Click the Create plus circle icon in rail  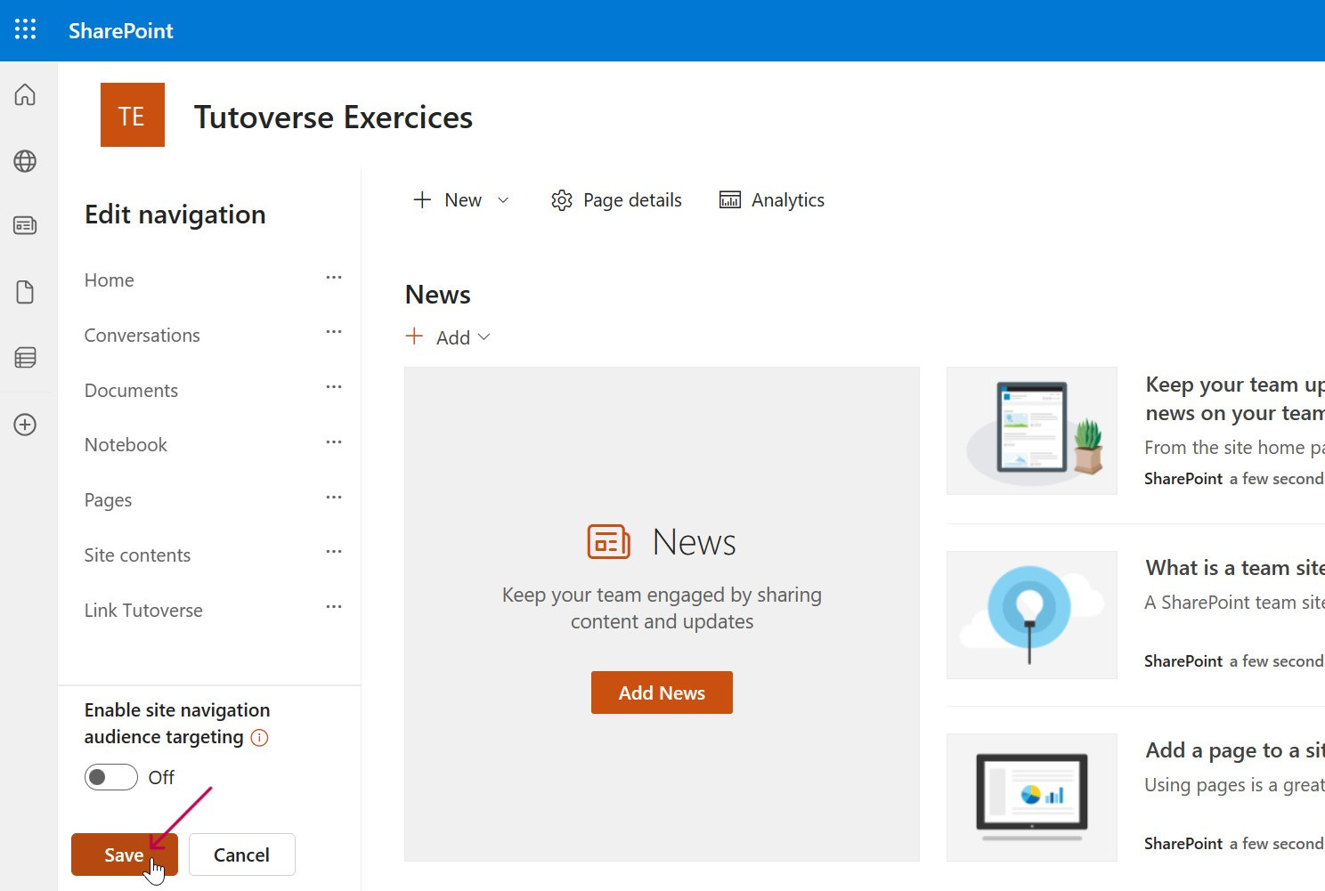tap(25, 425)
